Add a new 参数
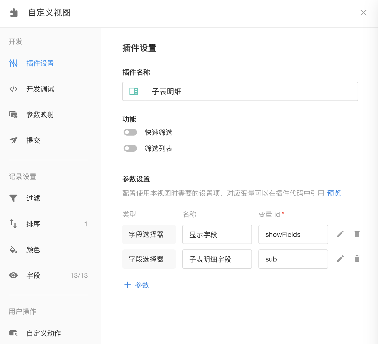Screen dimensions: 378x344 137,285
